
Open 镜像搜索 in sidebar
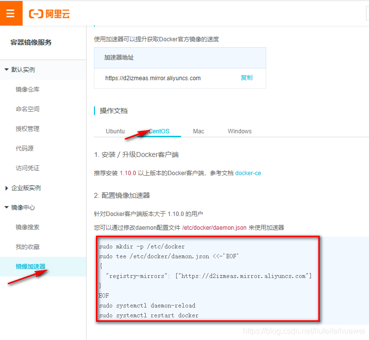(x=28, y=227)
